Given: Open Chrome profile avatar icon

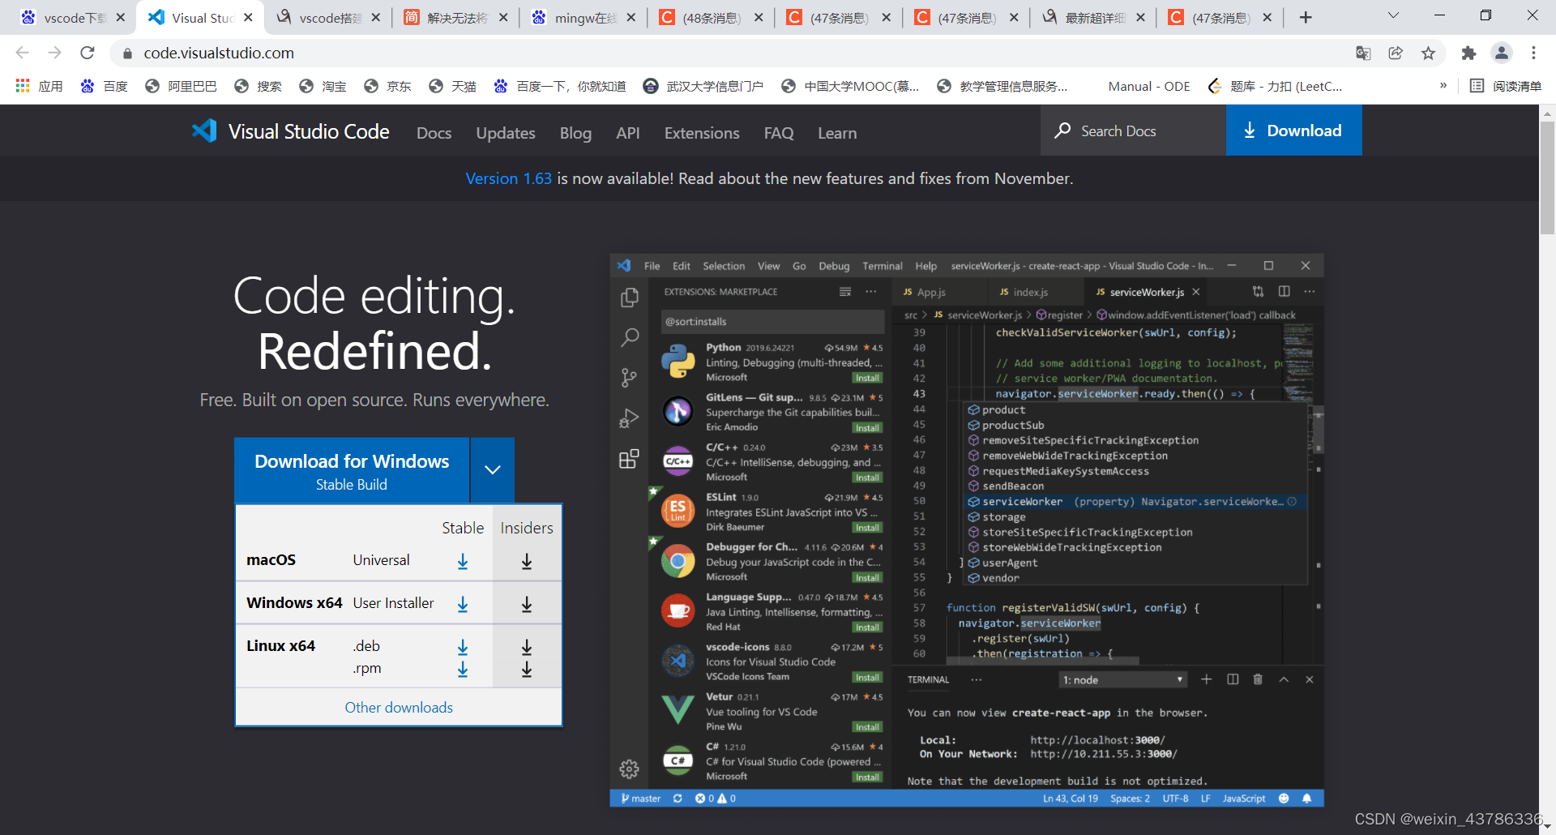Looking at the screenshot, I should [x=1502, y=53].
